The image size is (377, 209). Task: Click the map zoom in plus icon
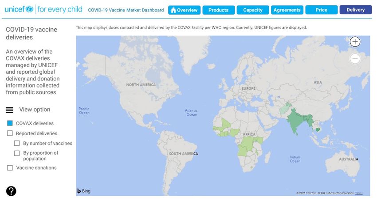pos(355,42)
